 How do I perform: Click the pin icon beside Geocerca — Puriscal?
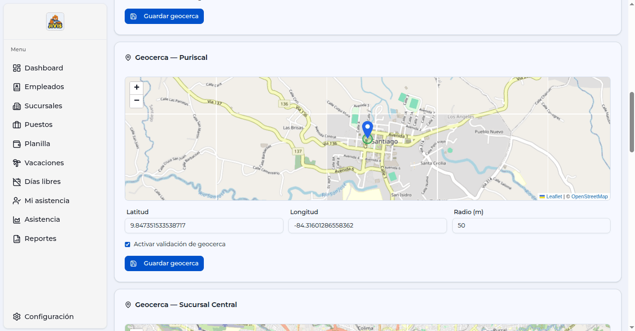point(128,57)
